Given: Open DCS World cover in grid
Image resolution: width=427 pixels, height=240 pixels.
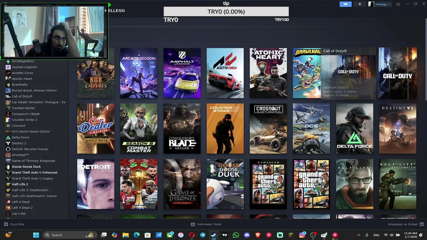Looking at the screenshot, I should 311,129.
